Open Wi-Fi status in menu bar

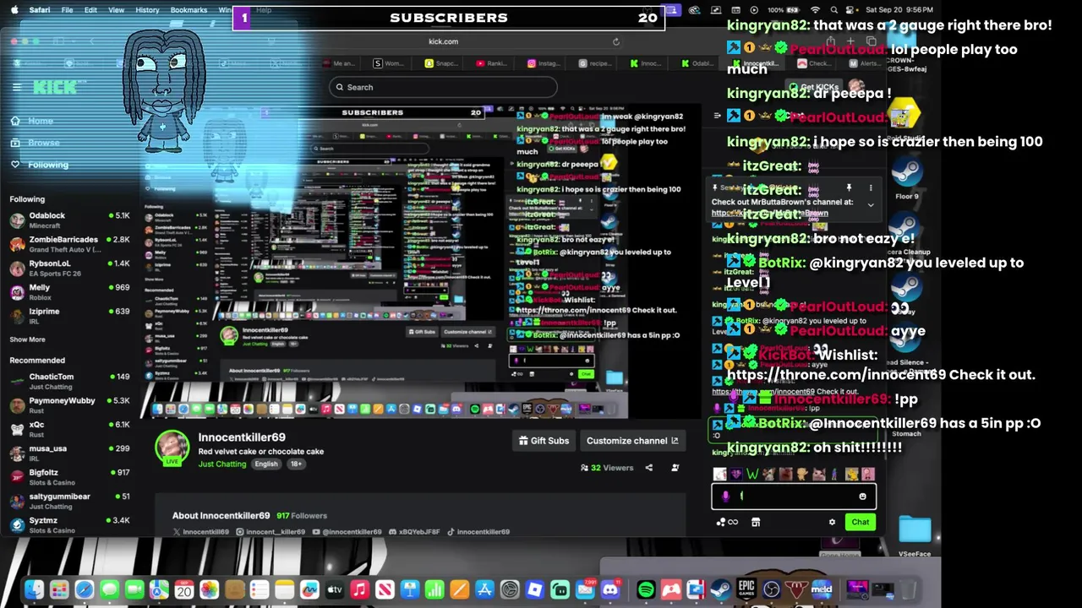(815, 10)
